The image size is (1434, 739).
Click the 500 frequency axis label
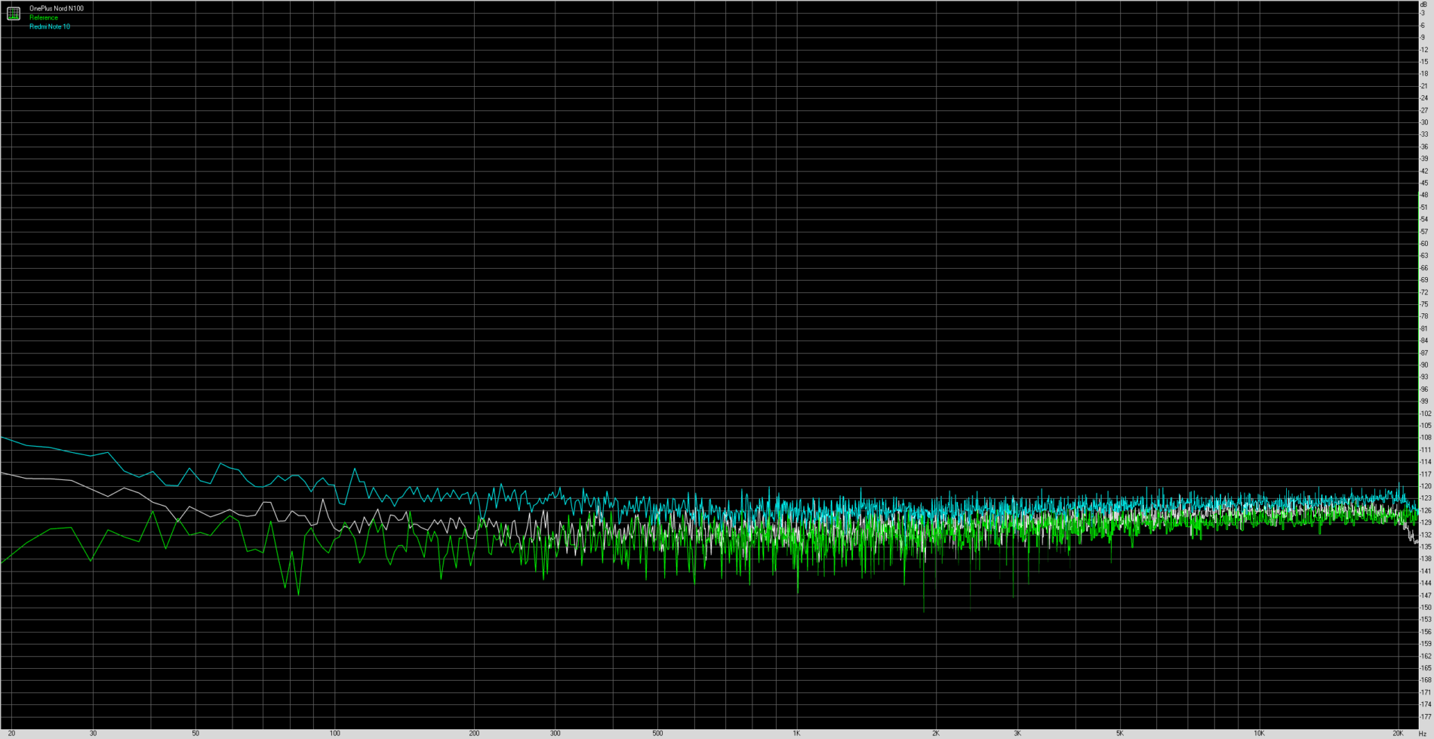657,733
